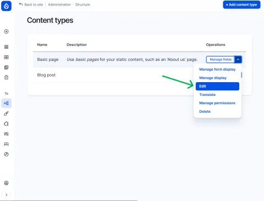Open the Dashboard grid icon in the sidebar
The height and width of the screenshot is (201, 264).
pos(6,47)
